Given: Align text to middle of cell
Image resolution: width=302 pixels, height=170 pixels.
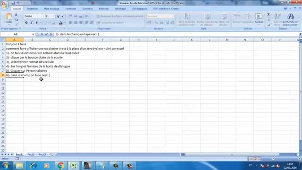Looking at the screenshot, I should click(75, 17).
